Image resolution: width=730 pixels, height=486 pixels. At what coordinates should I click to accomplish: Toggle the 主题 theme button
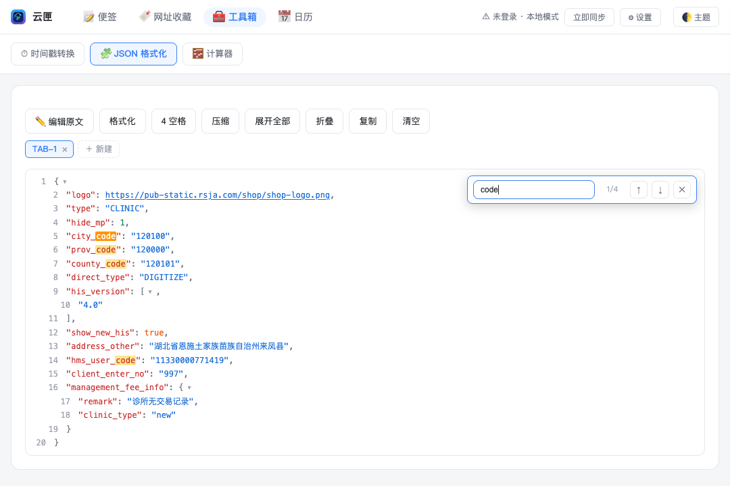[696, 17]
